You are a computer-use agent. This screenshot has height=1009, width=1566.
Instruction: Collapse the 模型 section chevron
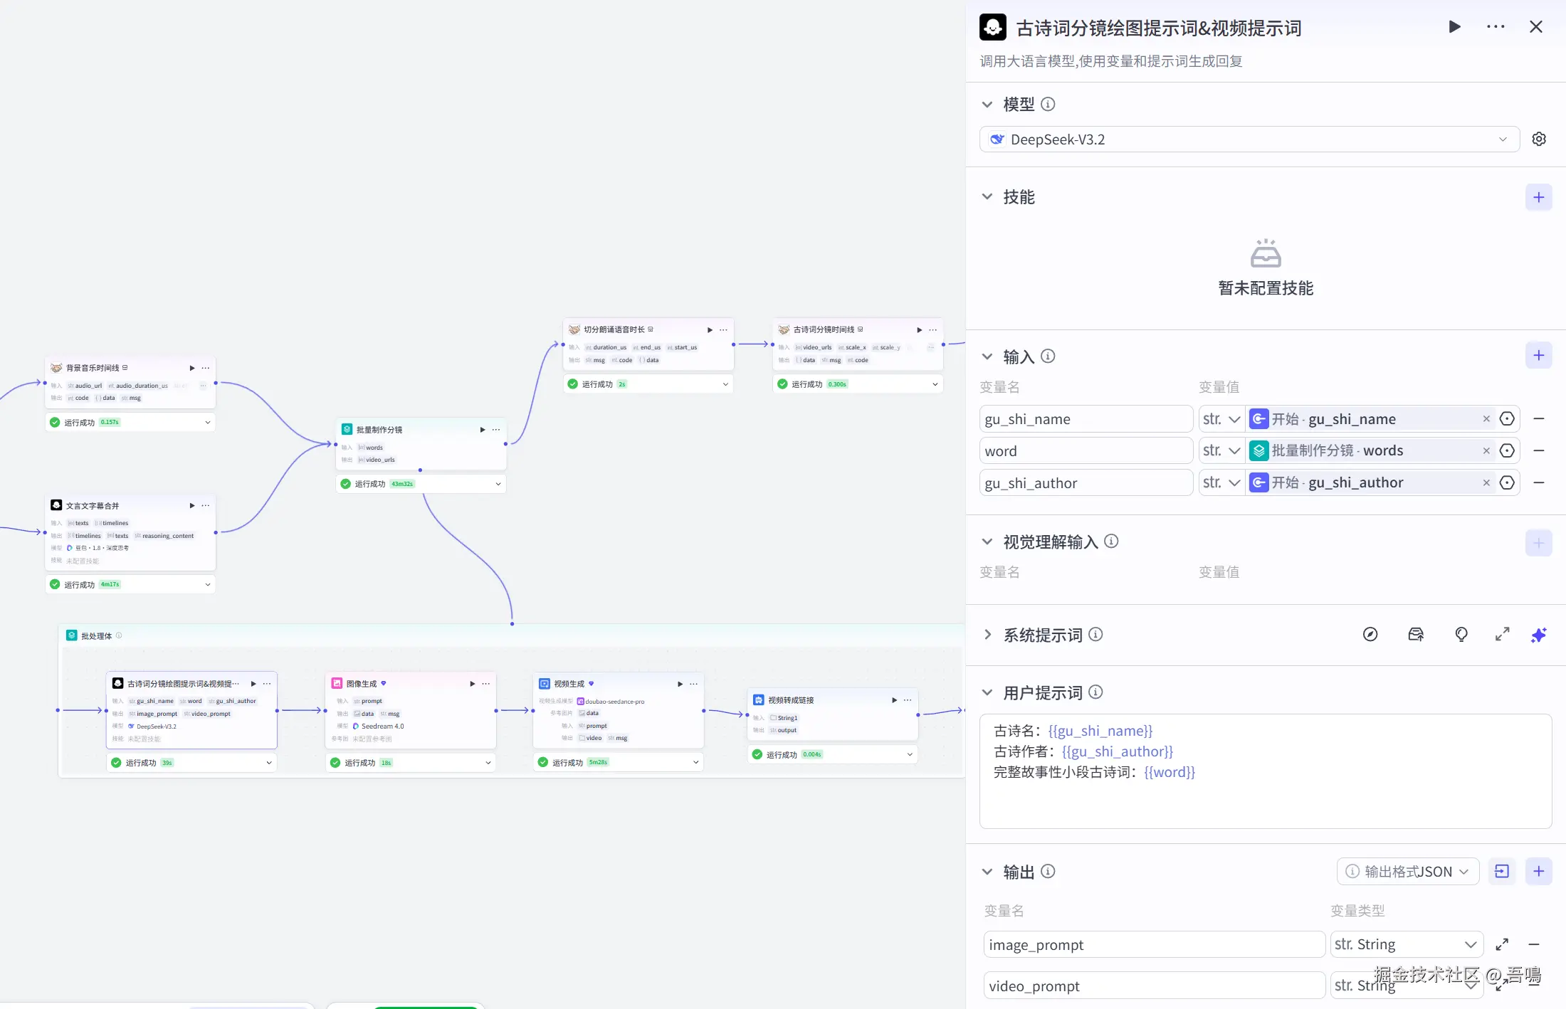(x=987, y=105)
